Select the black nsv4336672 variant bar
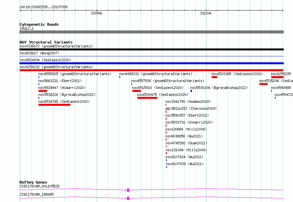The height and width of the screenshot is (202, 293). [x=151, y=49]
